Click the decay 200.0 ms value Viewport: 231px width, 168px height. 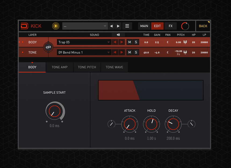(x=173, y=138)
